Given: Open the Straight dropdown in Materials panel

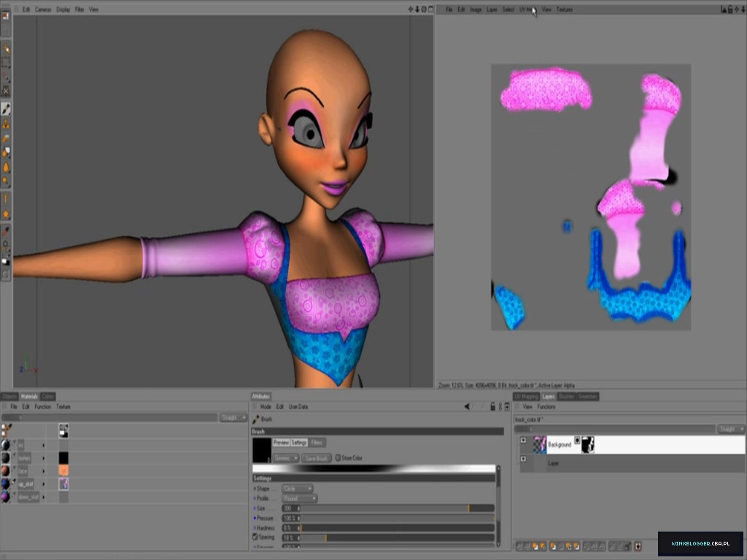Looking at the screenshot, I should pos(233,418).
